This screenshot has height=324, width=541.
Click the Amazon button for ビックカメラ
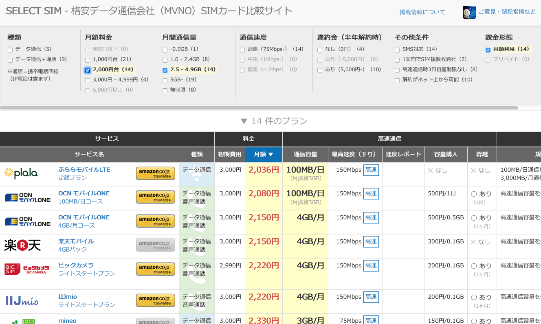(156, 269)
